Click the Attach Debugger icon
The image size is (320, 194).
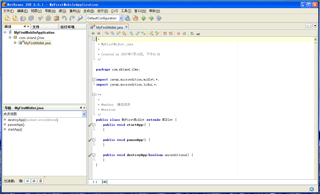(x=159, y=18)
